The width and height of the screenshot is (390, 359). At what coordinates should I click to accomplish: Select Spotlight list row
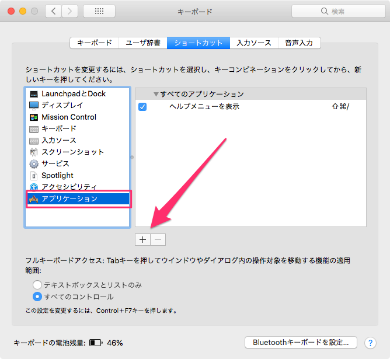(x=78, y=176)
